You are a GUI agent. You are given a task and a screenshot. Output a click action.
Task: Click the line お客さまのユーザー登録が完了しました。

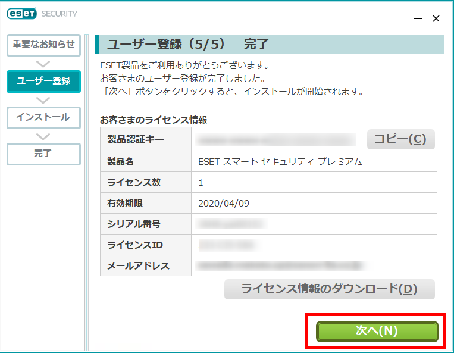pyautogui.click(x=183, y=78)
